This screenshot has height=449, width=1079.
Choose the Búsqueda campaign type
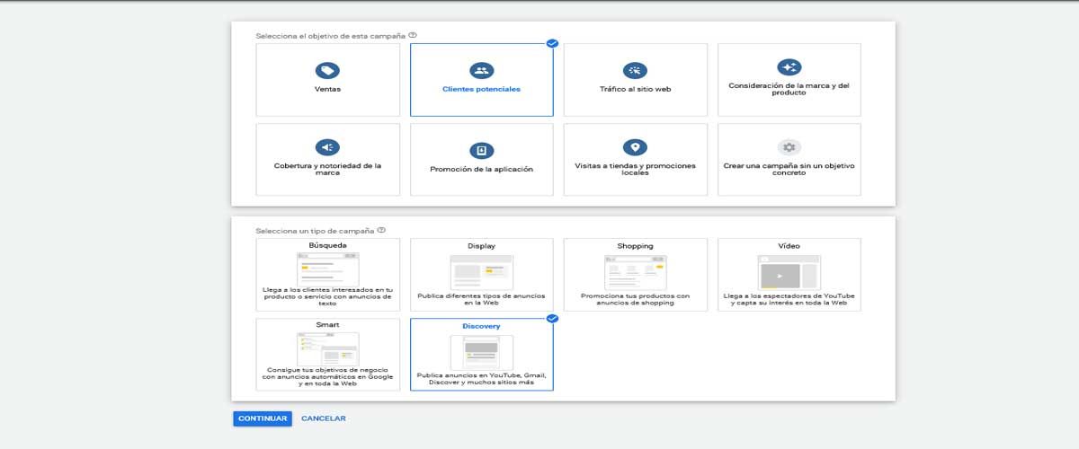(x=327, y=274)
